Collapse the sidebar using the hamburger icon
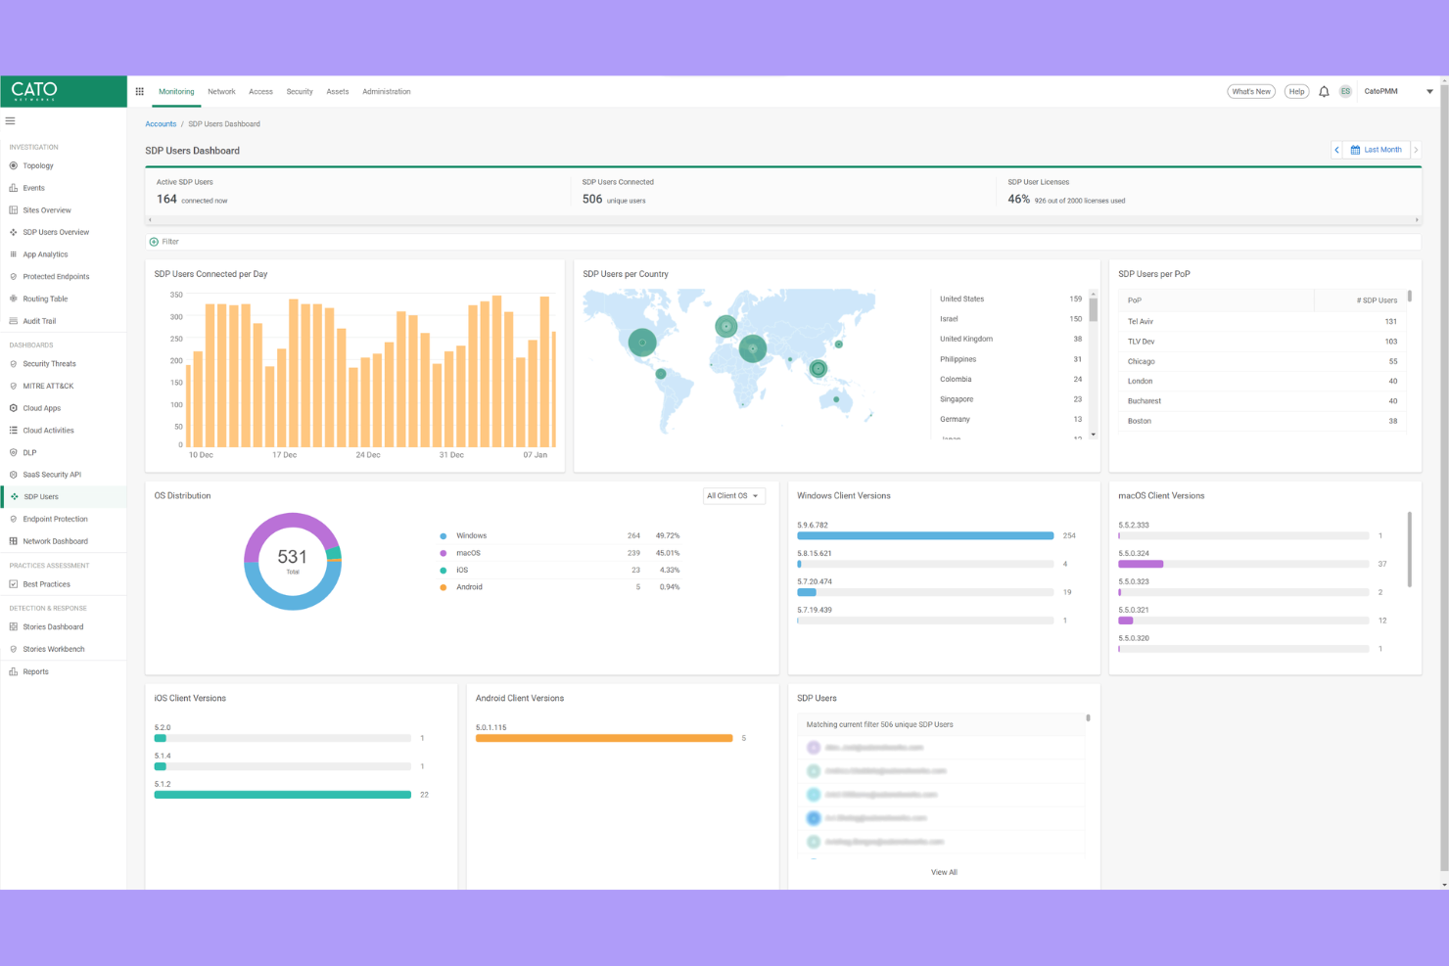Viewport: 1449px width, 966px height. 11,120
